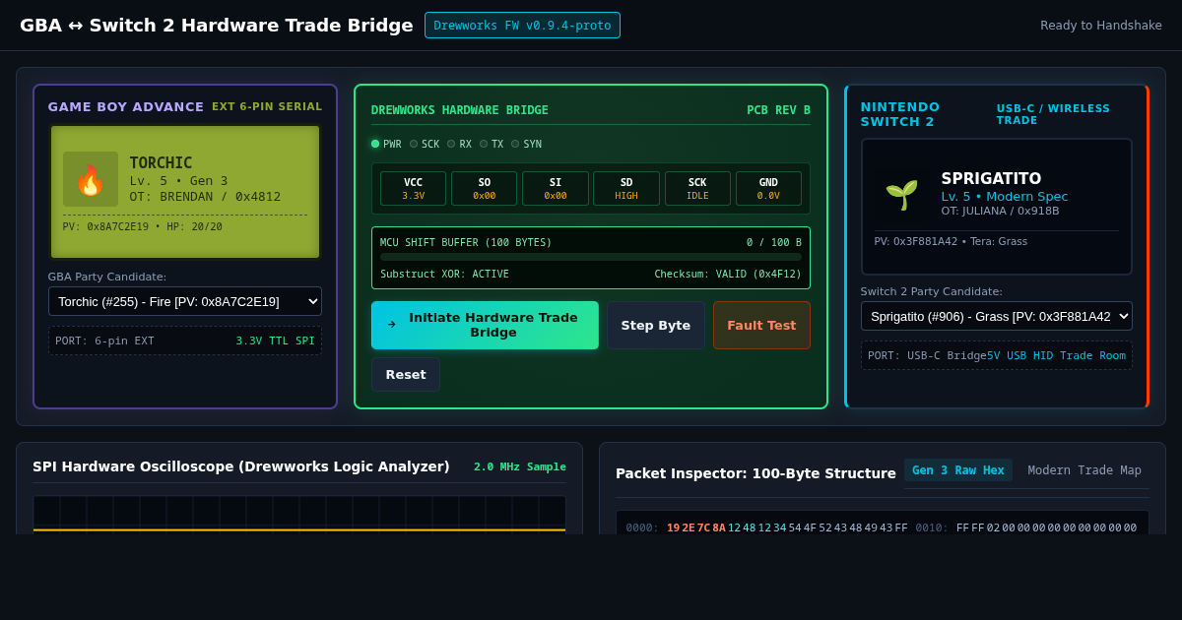Click the SO 0x00 pin cell
This screenshot has width=1182, height=620.
[x=485, y=188]
